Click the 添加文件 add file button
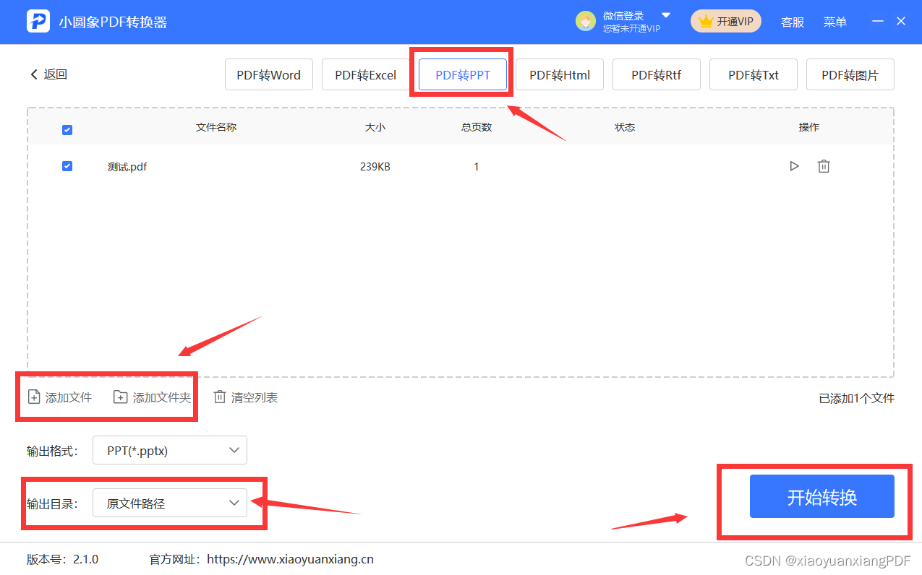922x575 pixels. tap(59, 397)
